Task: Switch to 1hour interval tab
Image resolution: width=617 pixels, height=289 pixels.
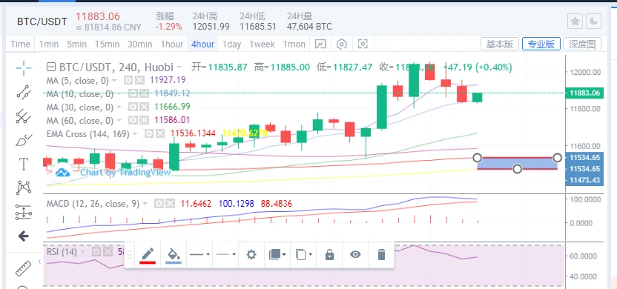Action: 171,44
